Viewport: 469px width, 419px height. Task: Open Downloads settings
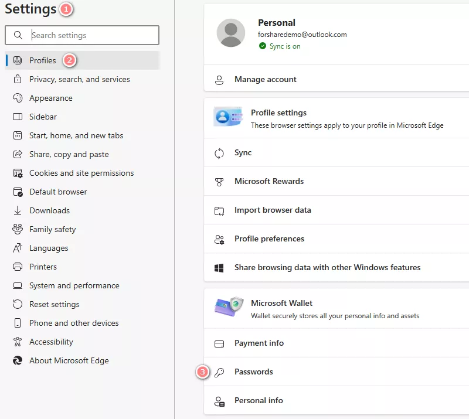tap(82, 210)
